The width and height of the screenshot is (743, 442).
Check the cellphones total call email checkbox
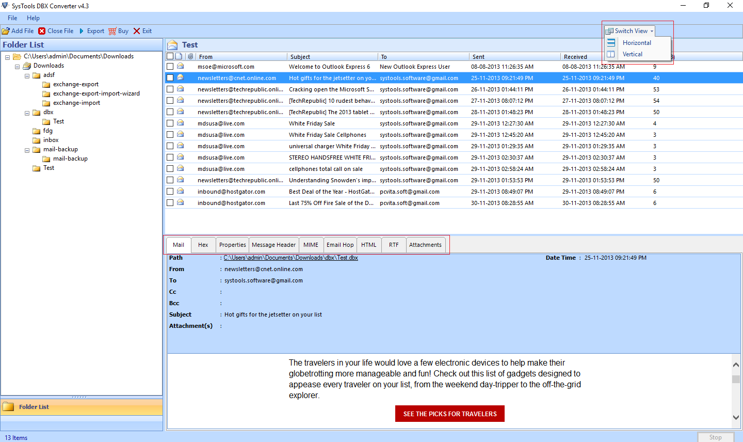(x=170, y=169)
